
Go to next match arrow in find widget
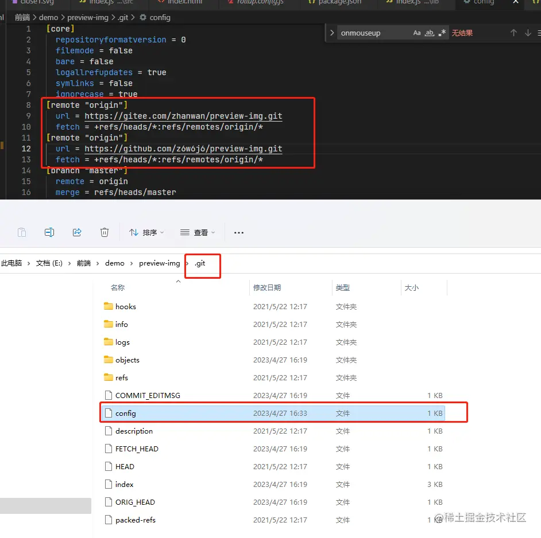coord(528,33)
